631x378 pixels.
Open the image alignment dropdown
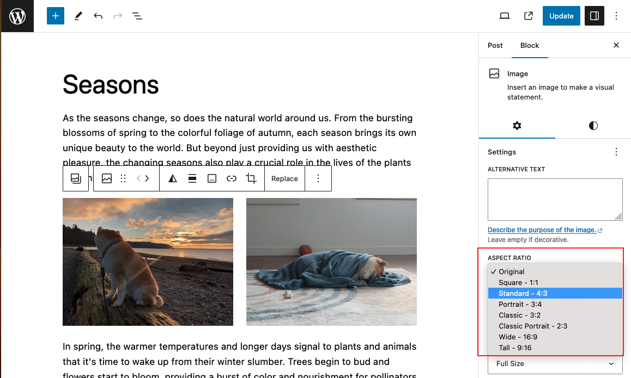192,178
